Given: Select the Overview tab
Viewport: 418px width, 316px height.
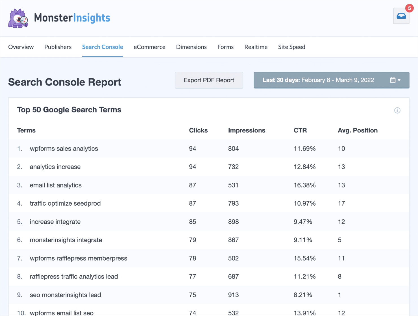Looking at the screenshot, I should [21, 47].
